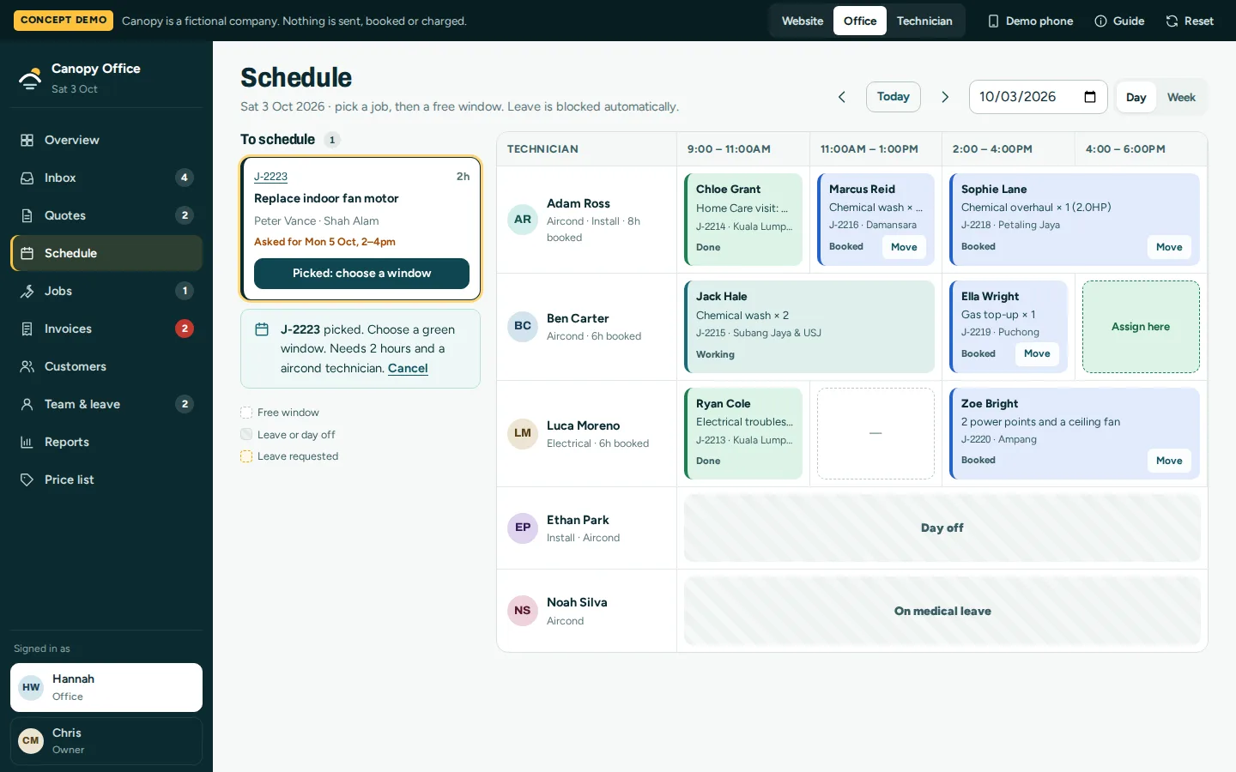Open the Schedule menu item

pos(106,253)
